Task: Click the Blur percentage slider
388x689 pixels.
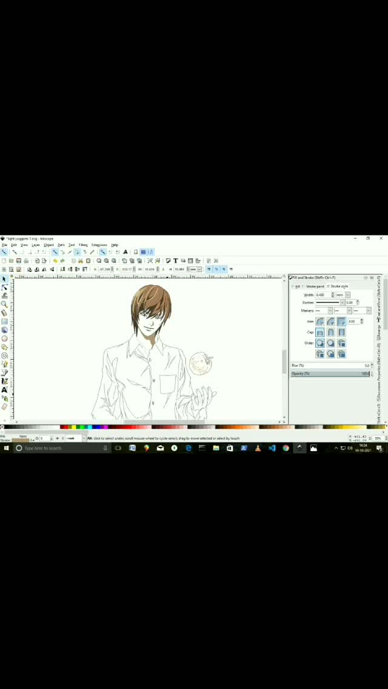Action: point(330,366)
